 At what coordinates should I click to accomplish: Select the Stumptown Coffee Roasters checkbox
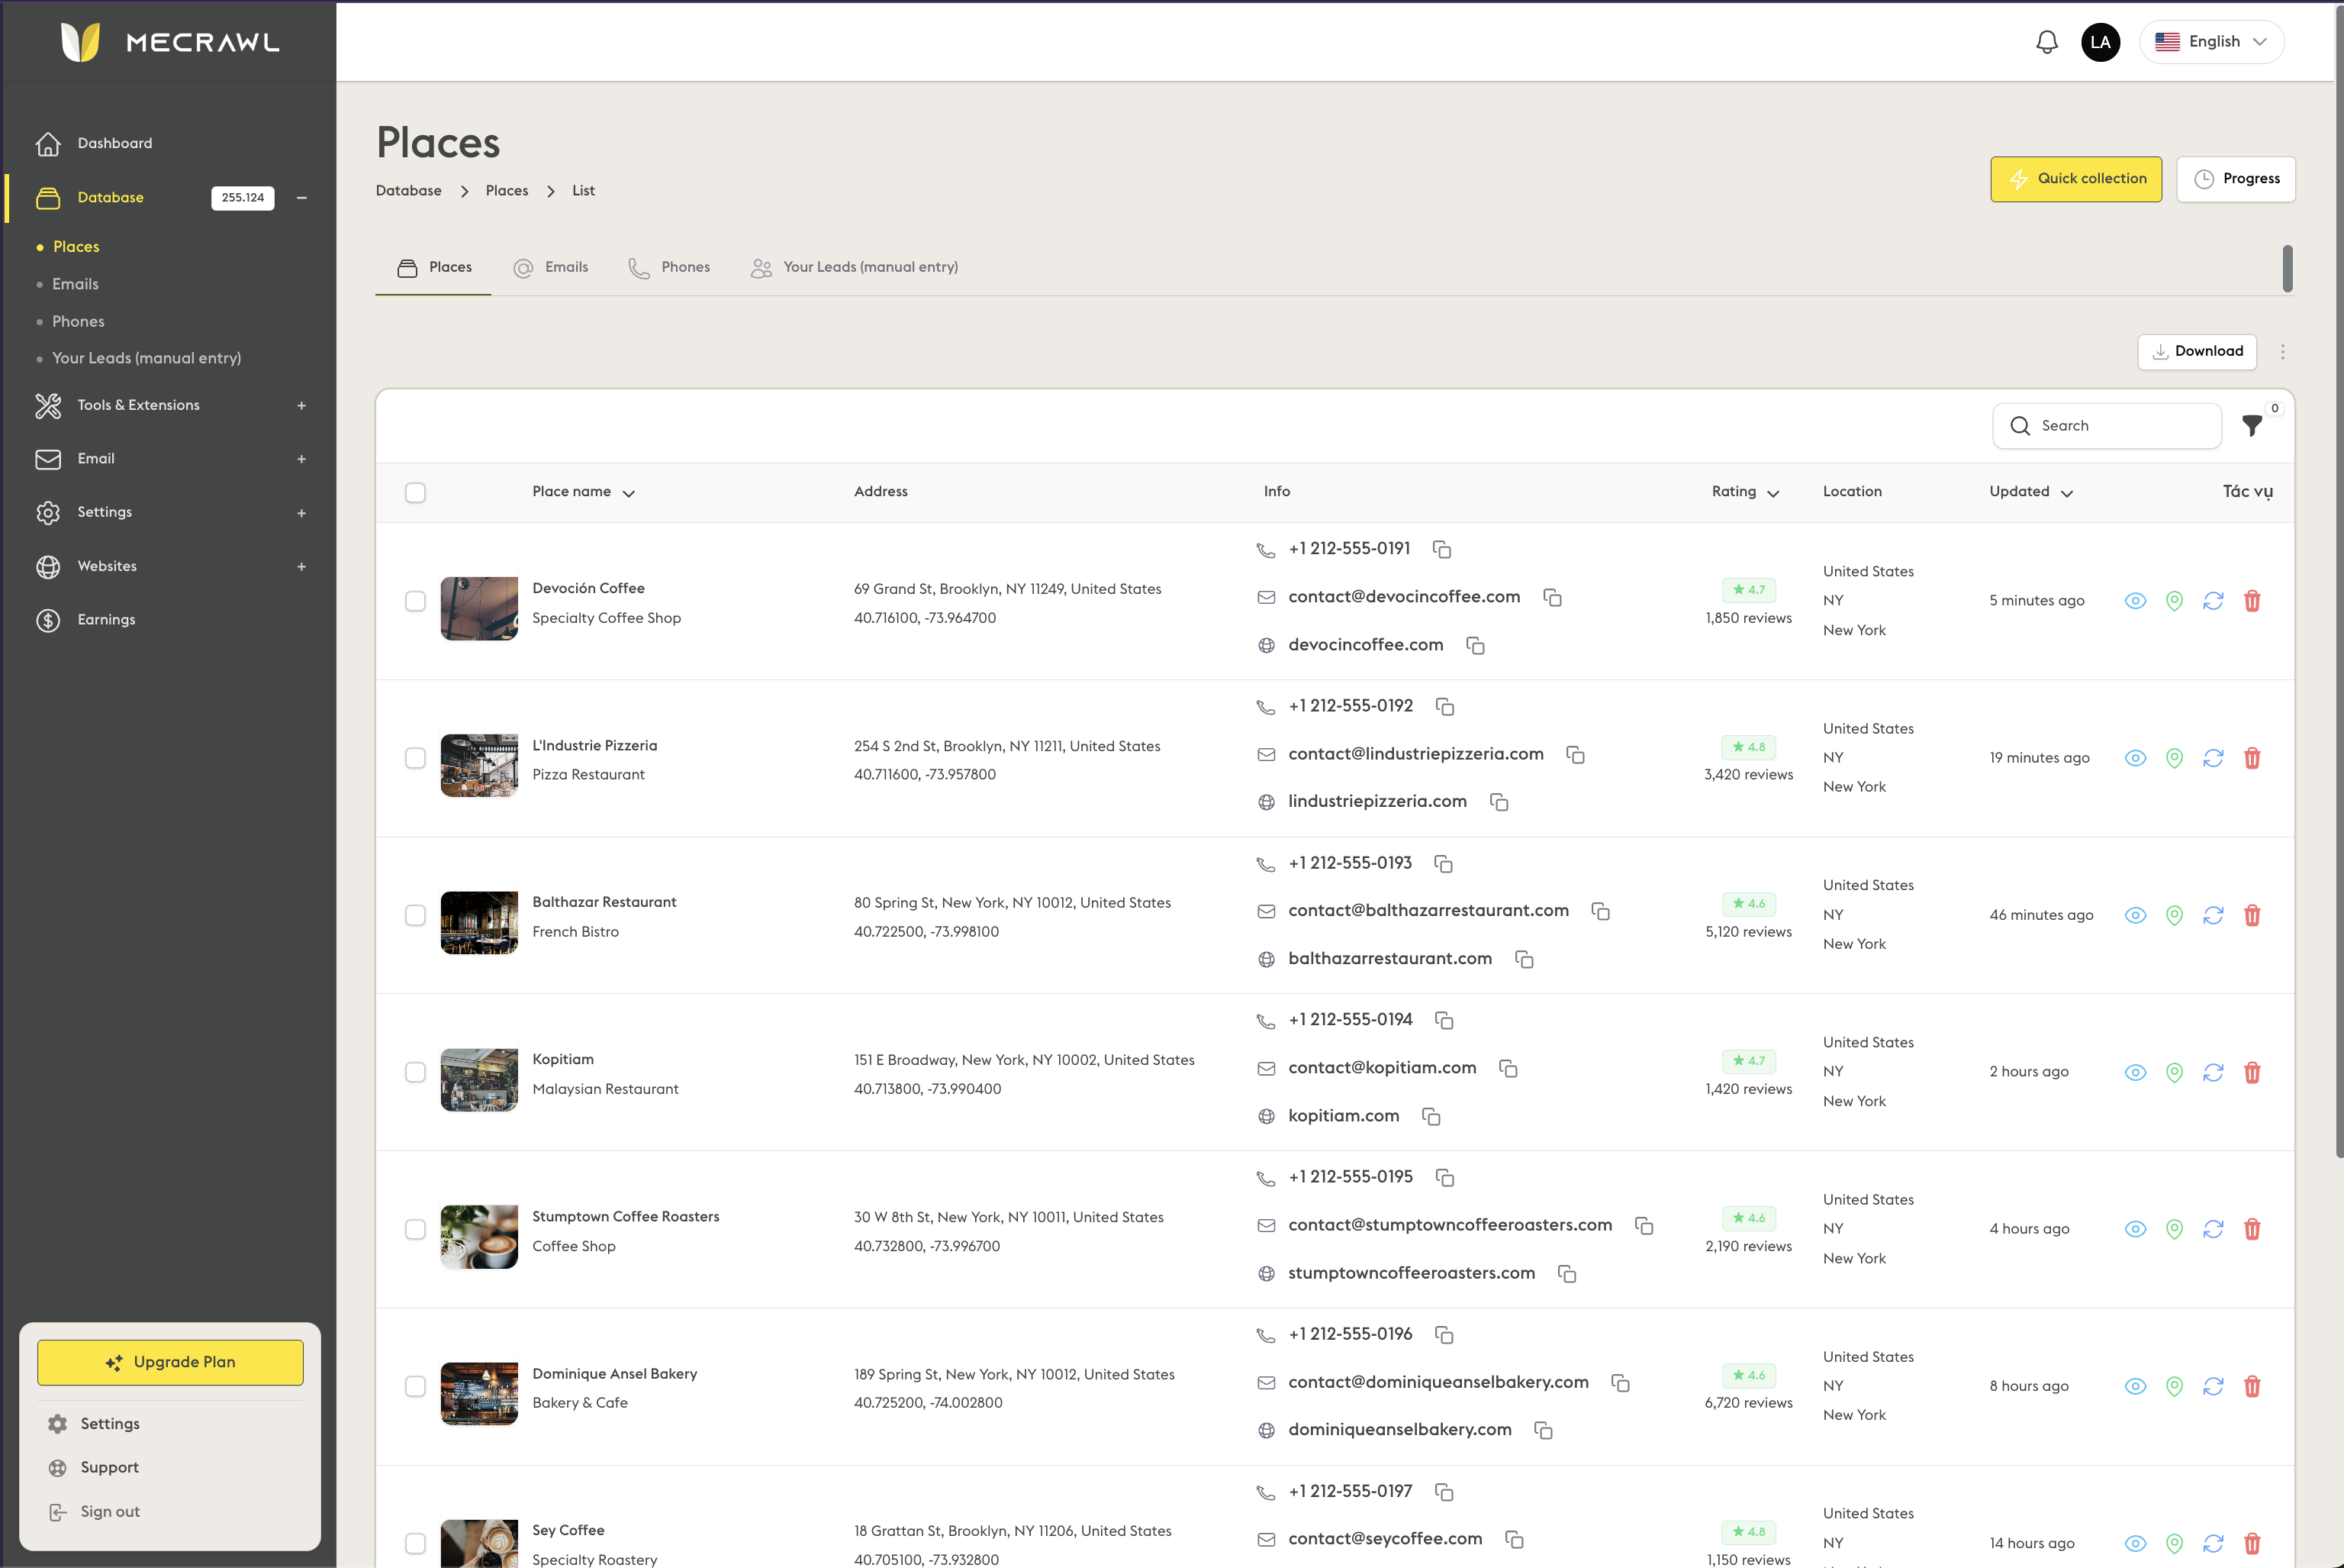coord(416,1229)
